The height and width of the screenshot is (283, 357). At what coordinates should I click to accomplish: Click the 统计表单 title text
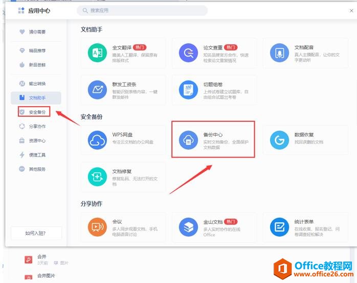click(304, 222)
